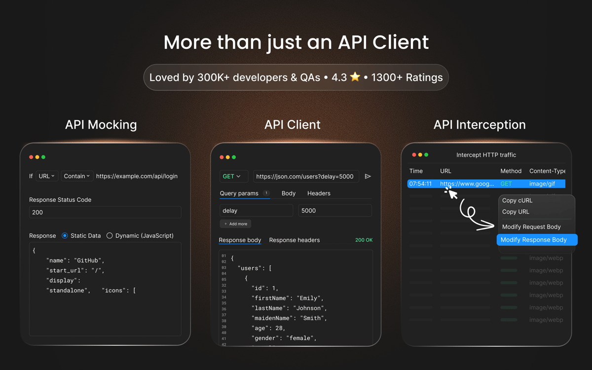Screen dimensions: 592x370
Task: Click the Add more button
Action: pos(236,224)
